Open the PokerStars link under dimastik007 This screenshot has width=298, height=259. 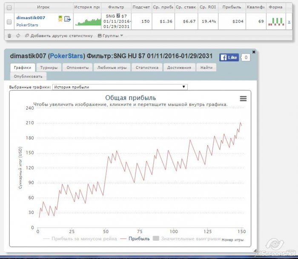(27, 25)
